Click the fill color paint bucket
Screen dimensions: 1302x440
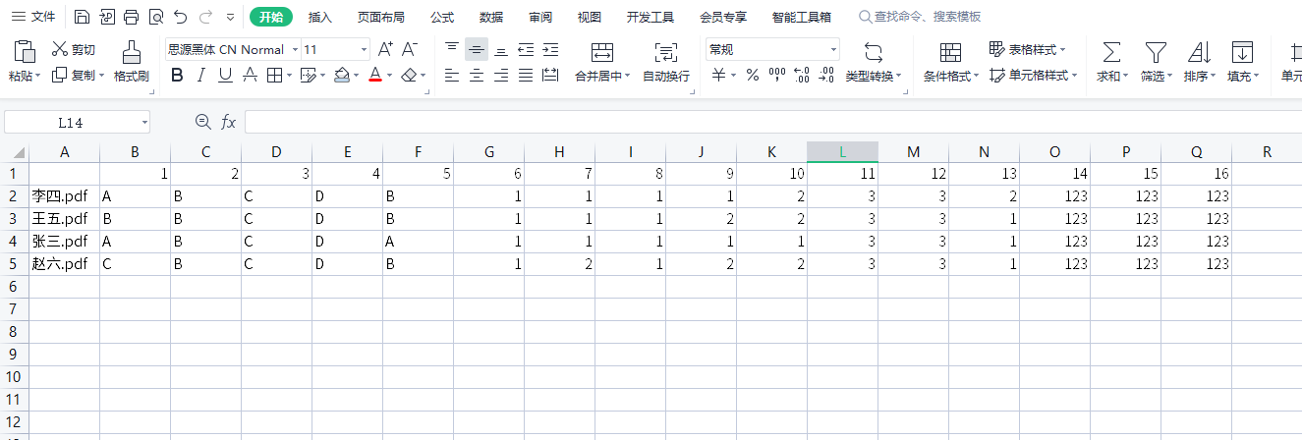click(341, 75)
